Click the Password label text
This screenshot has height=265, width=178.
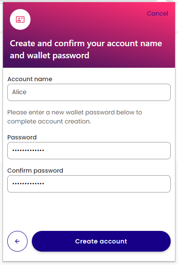click(x=22, y=137)
